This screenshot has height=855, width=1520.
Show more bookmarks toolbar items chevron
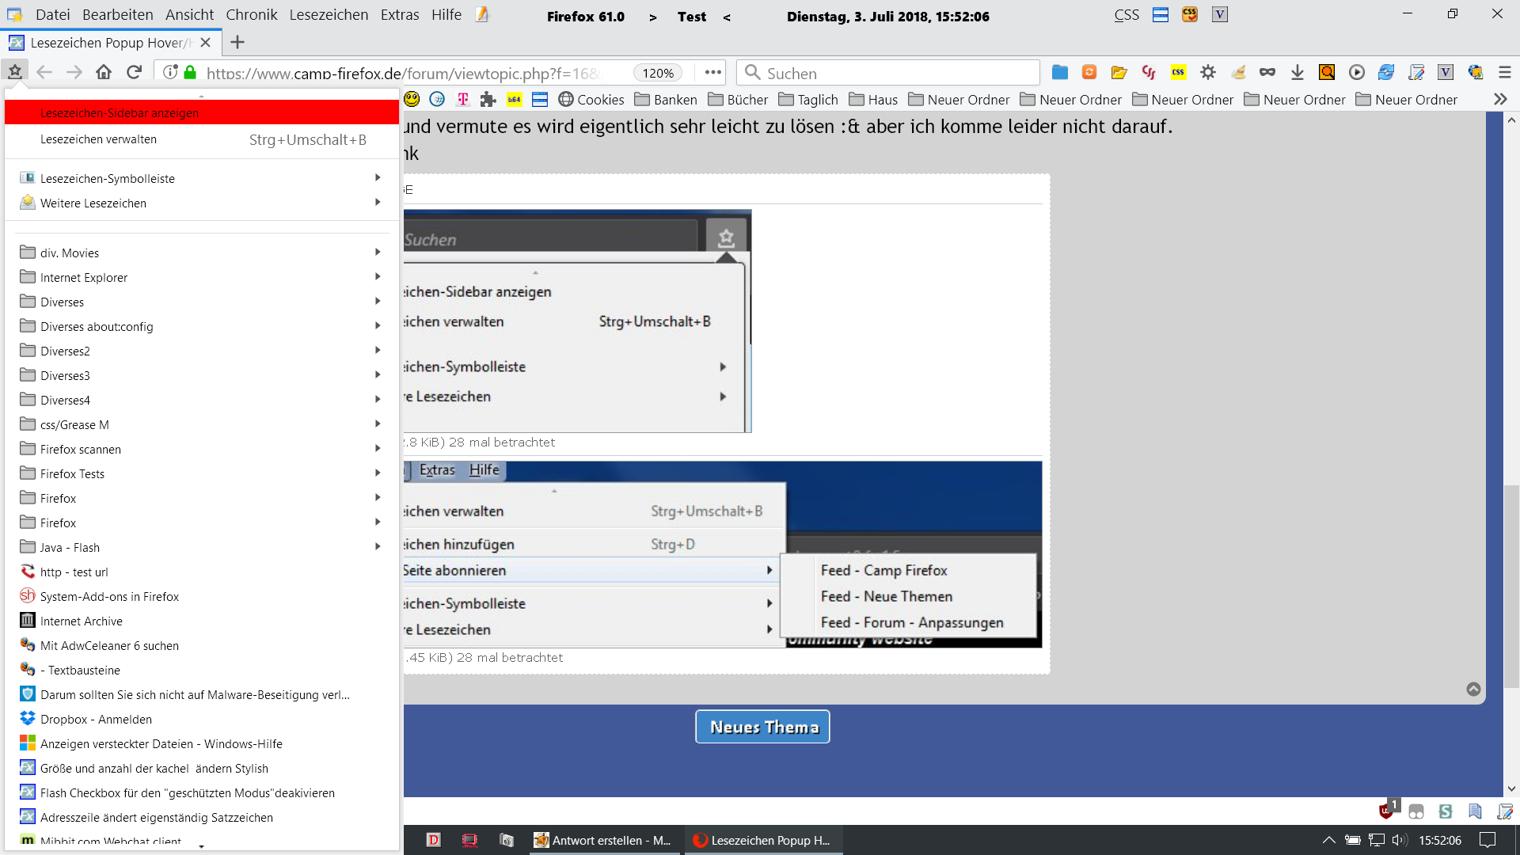(x=1499, y=99)
